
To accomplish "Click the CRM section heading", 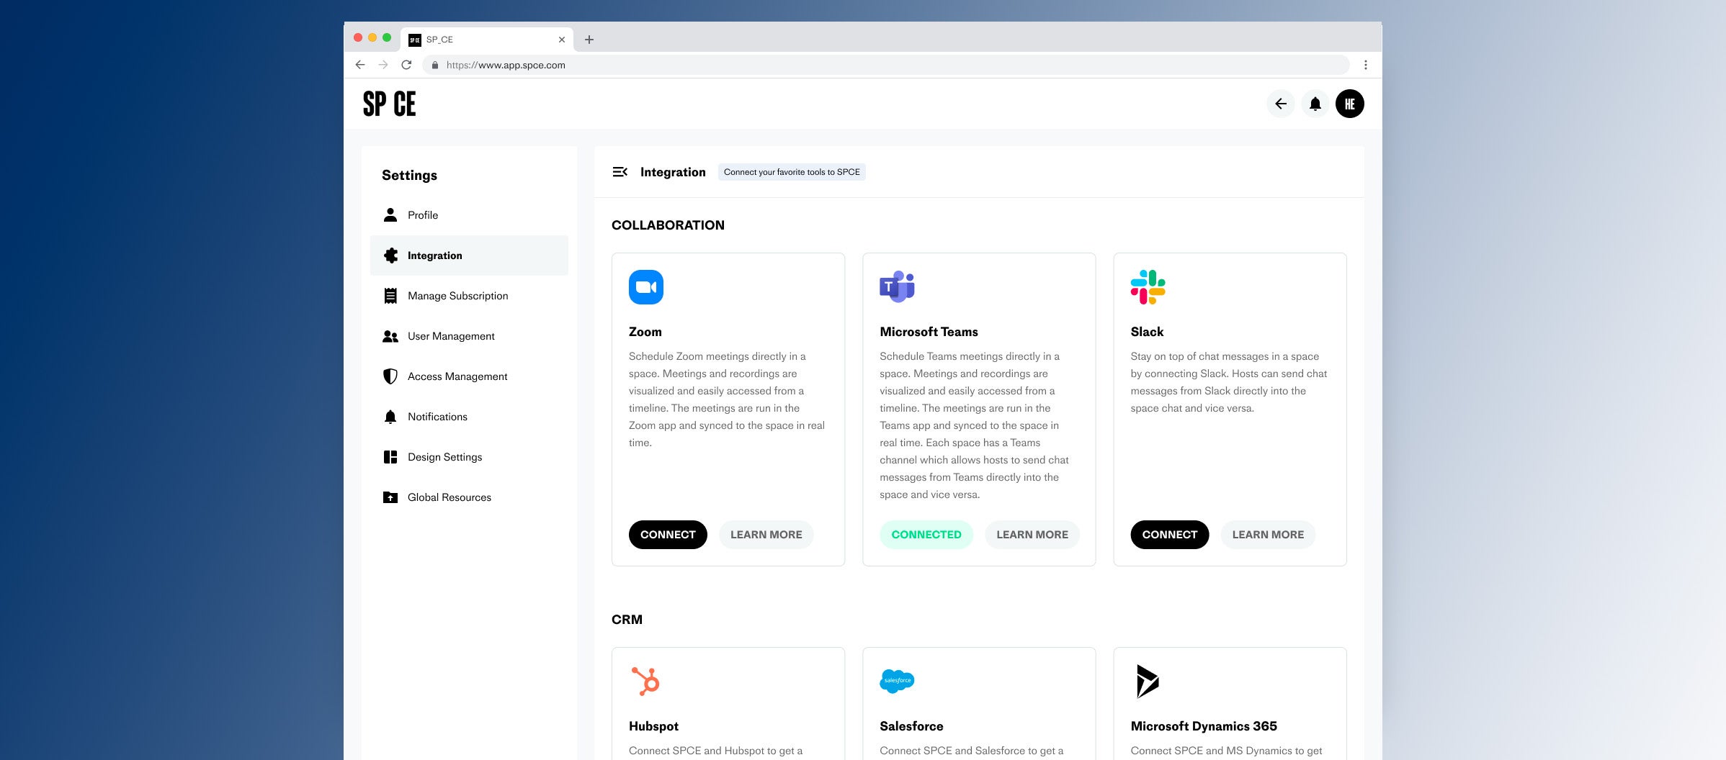I will click(627, 620).
